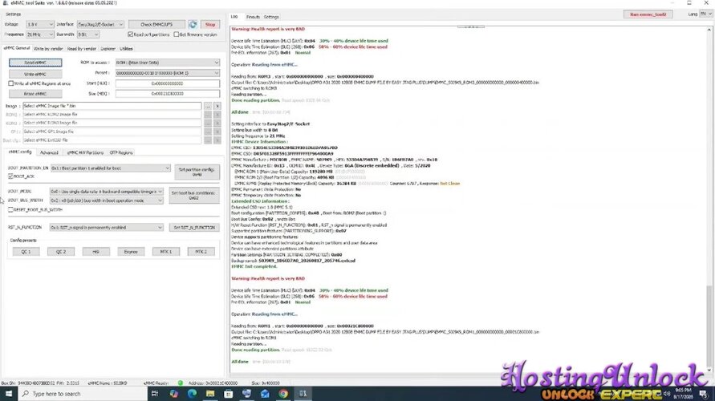Open the notification center icon

pyautogui.click(x=703, y=394)
